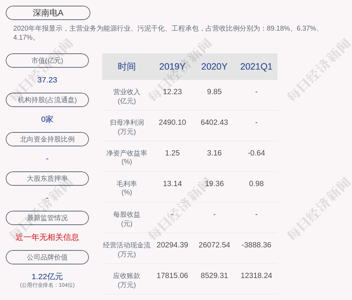Click gross margin value 13.14
Viewport: 352px width, 300px height.
[173, 184]
